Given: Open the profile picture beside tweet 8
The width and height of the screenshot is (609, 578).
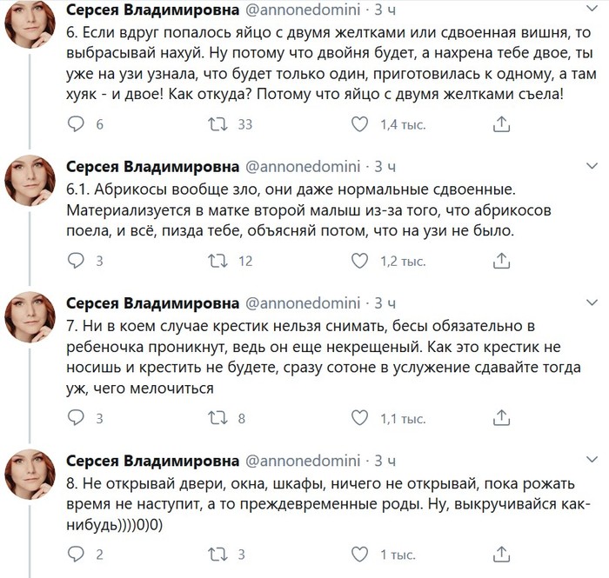Looking at the screenshot, I should pos(32,475).
